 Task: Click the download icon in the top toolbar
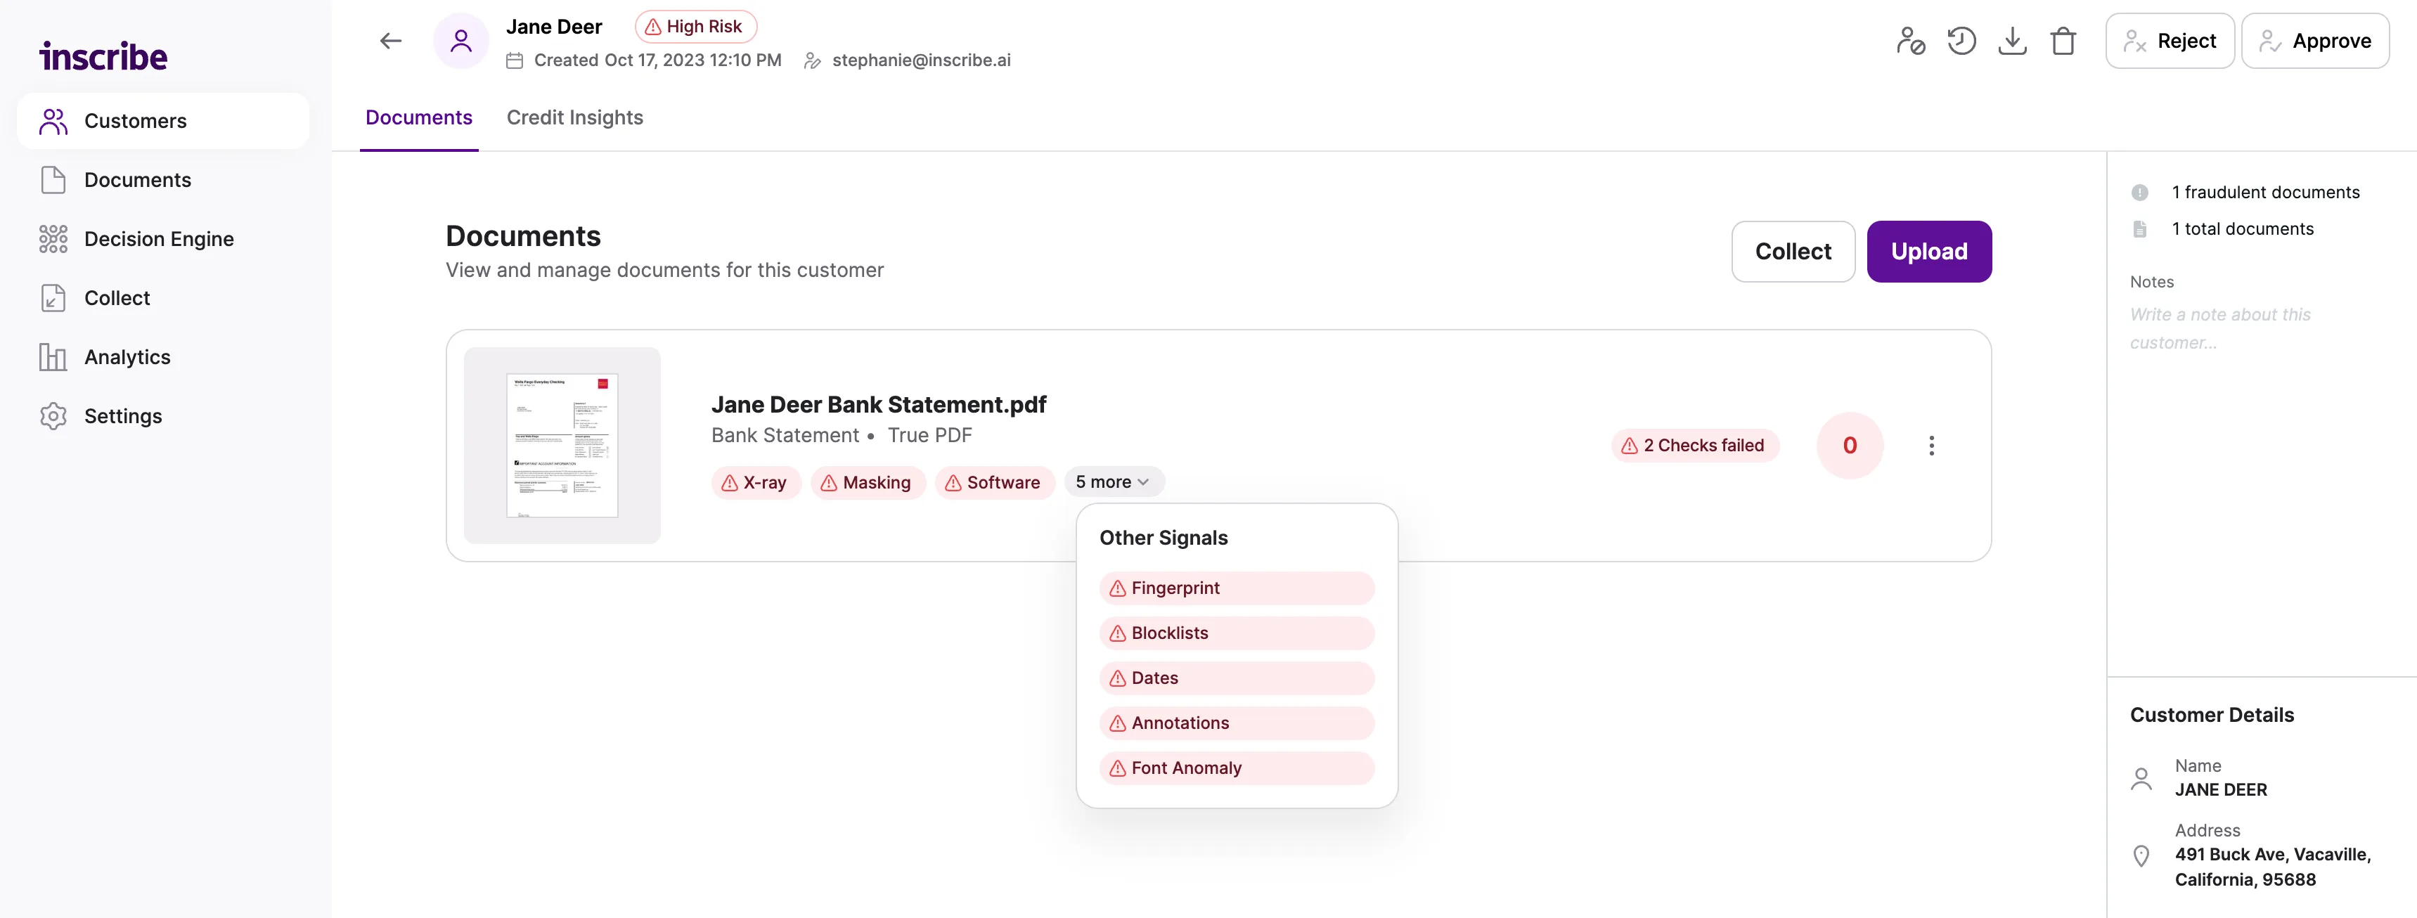click(x=2011, y=40)
